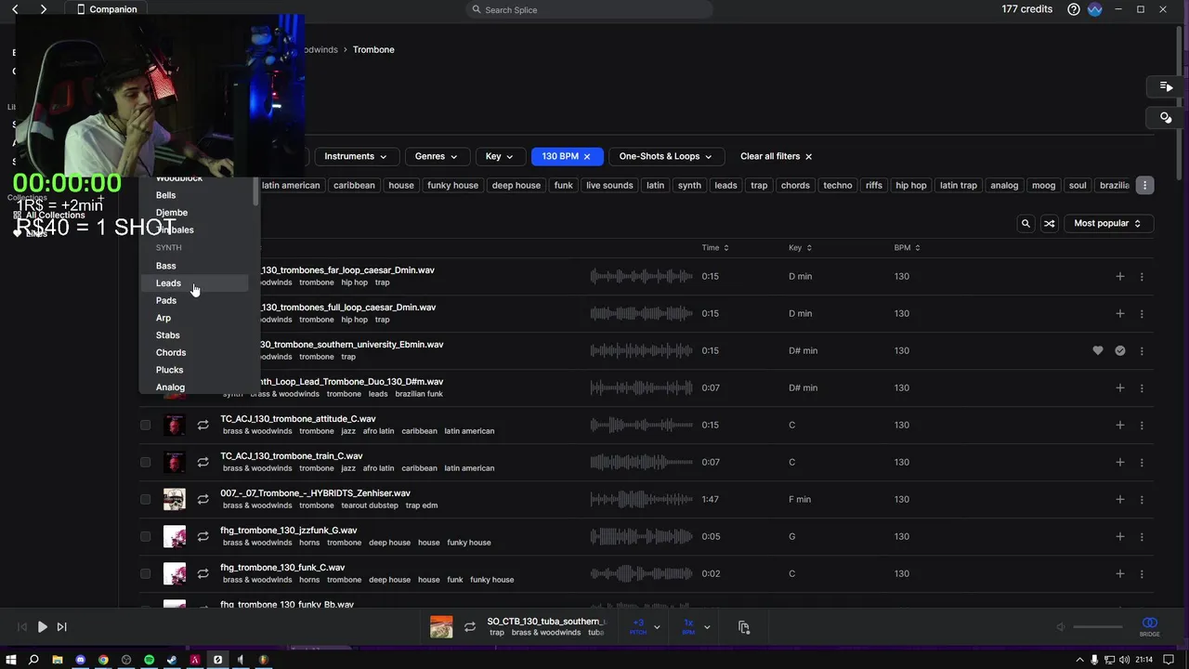Image resolution: width=1189 pixels, height=669 pixels.
Task: Open the Instruments filter dropdown
Action: pos(356,156)
